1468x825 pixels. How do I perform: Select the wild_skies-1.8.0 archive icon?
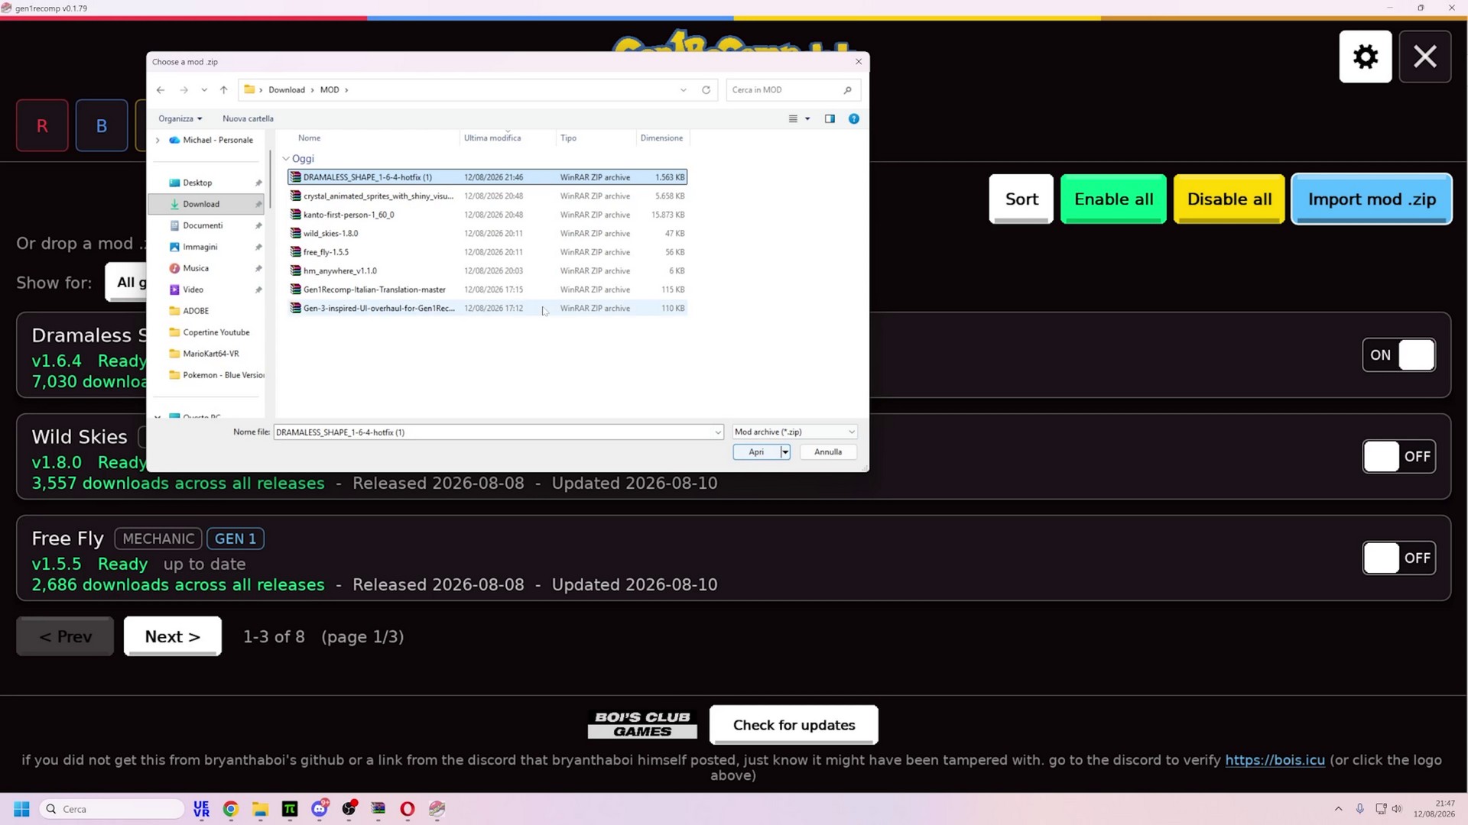pos(295,234)
